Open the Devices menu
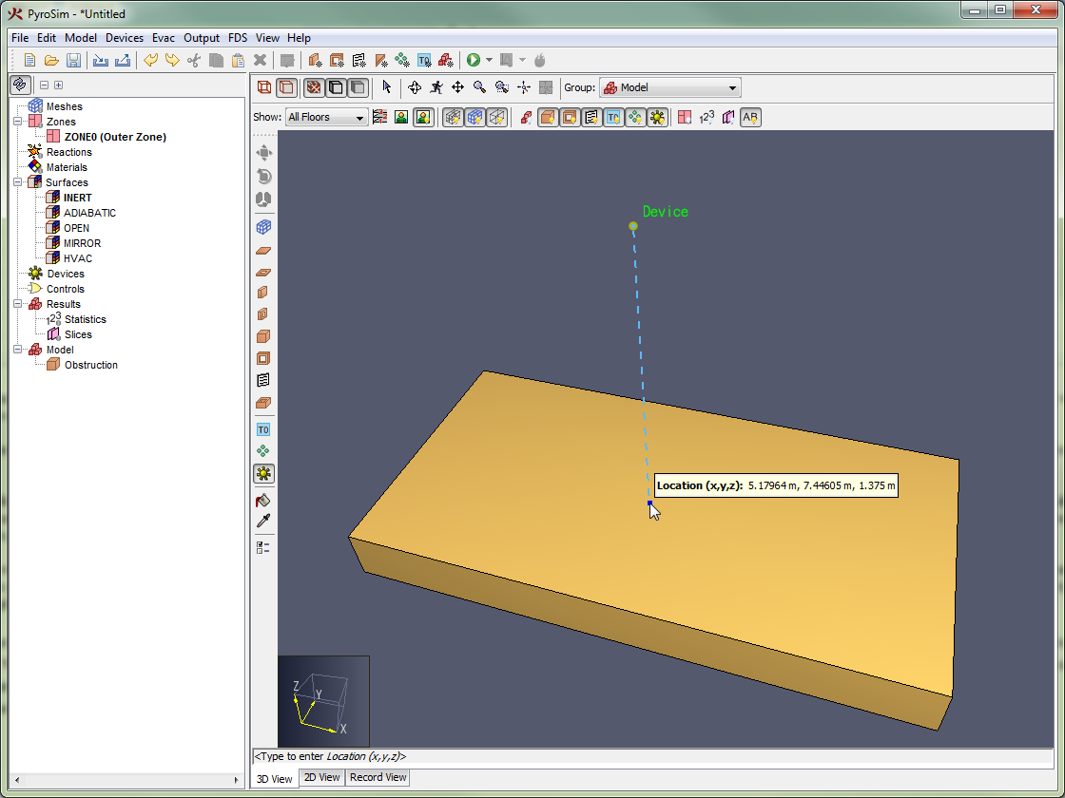The height and width of the screenshot is (798, 1065). [125, 38]
